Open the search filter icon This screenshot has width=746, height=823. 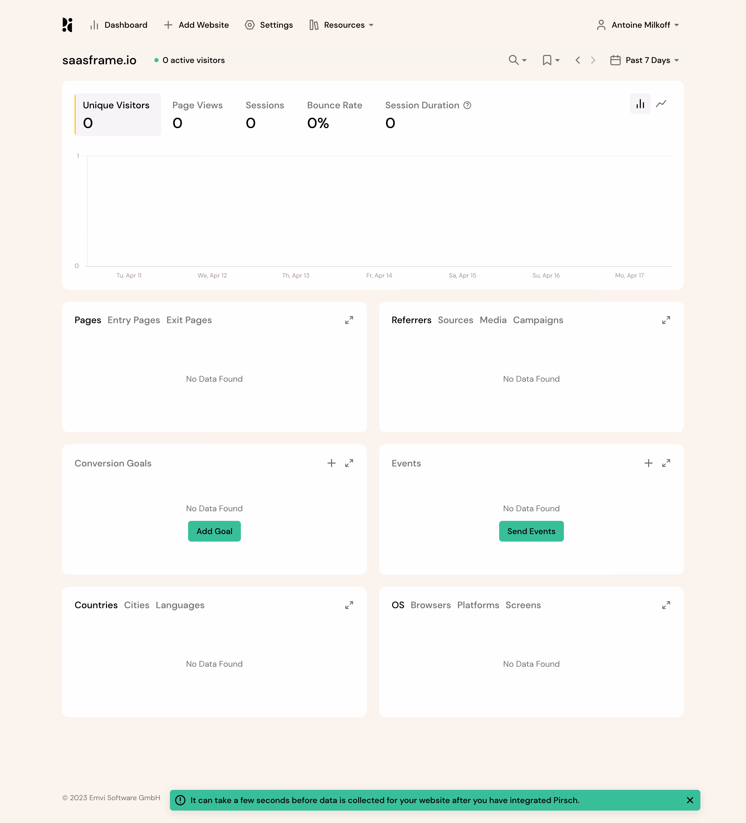(518, 60)
